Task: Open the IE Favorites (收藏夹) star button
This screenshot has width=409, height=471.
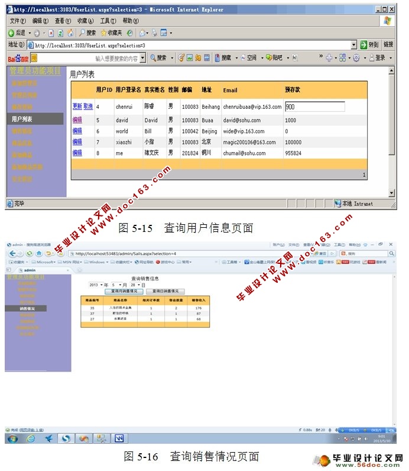Action: pyautogui.click(x=111, y=33)
